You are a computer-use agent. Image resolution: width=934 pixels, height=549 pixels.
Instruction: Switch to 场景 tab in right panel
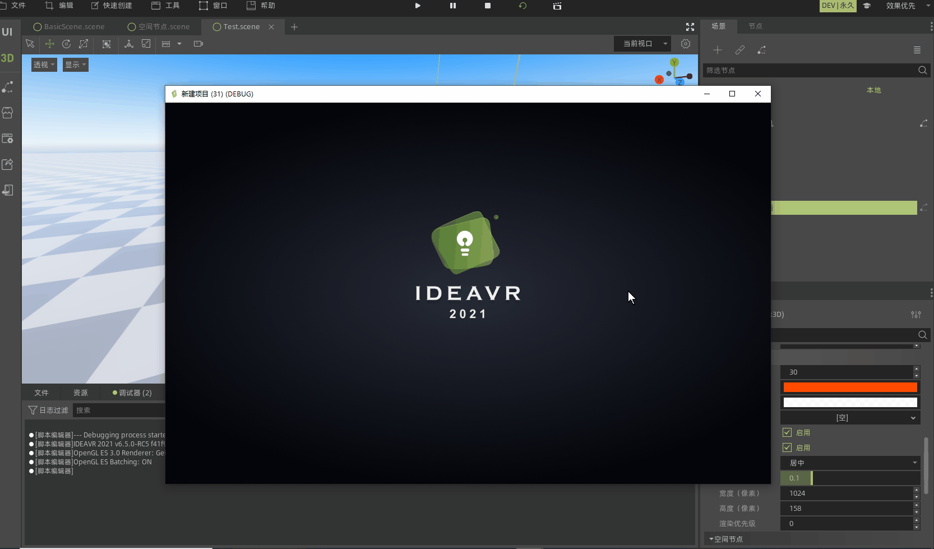[719, 26]
